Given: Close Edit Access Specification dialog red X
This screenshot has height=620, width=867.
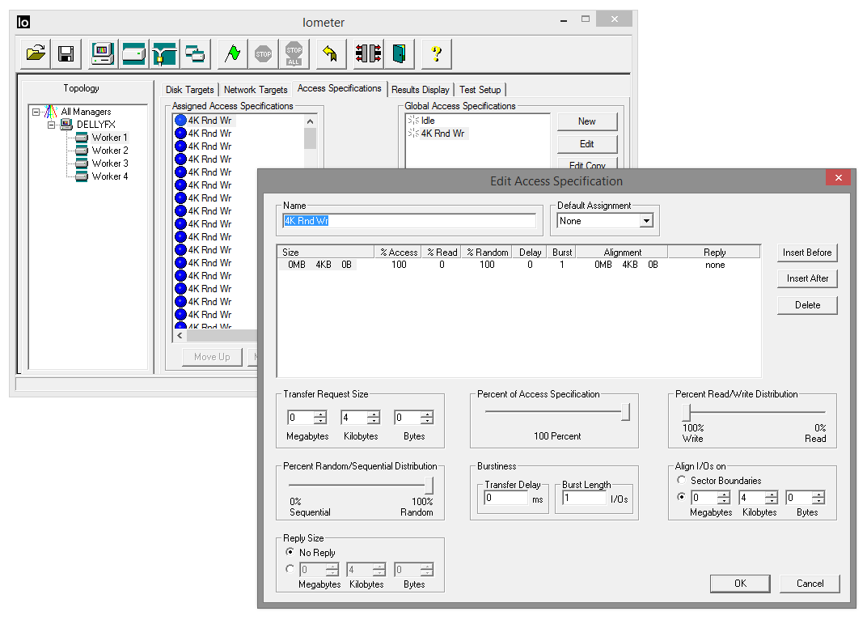Looking at the screenshot, I should (x=838, y=178).
